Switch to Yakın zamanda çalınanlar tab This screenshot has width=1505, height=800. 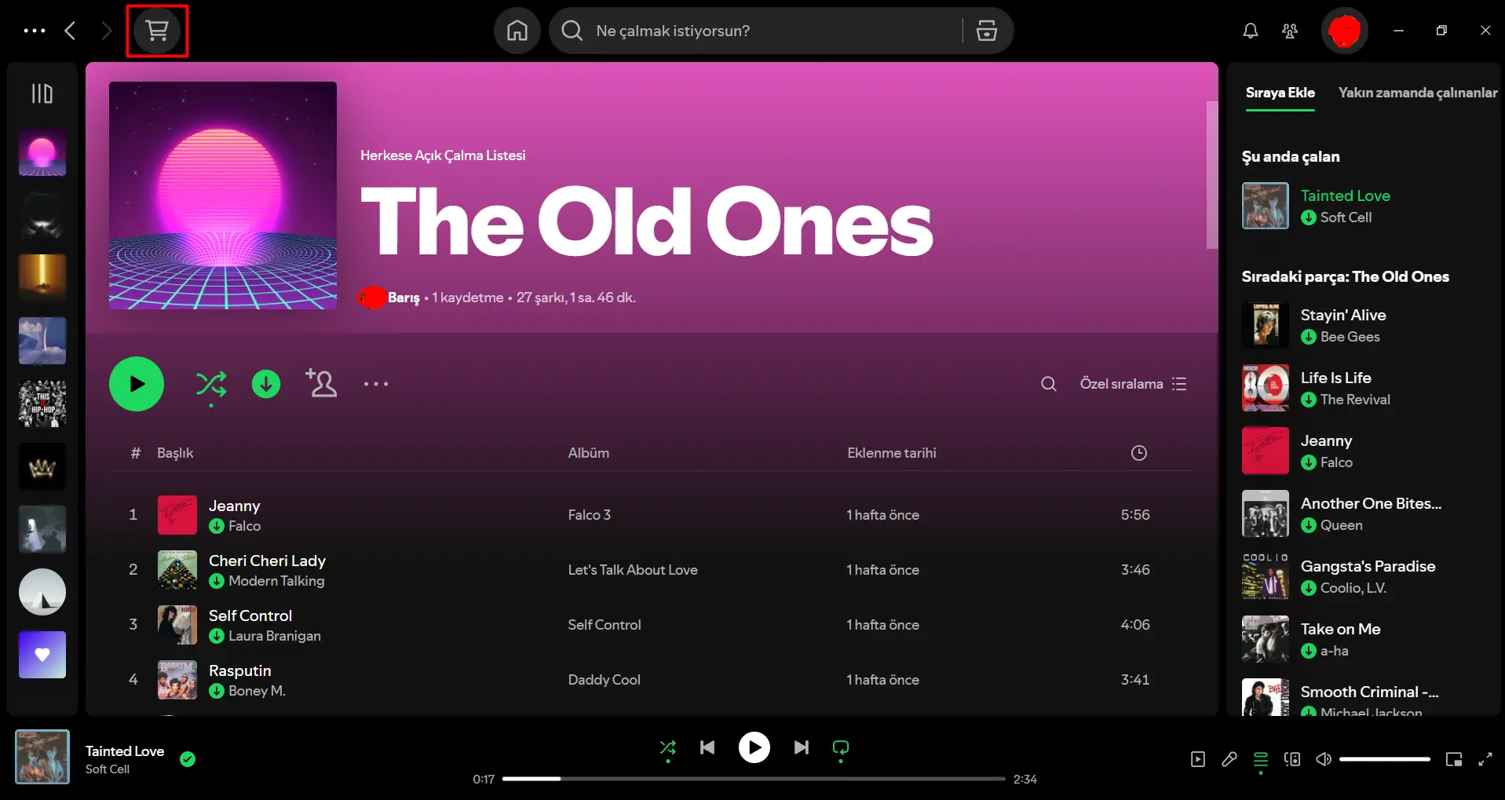click(1418, 93)
